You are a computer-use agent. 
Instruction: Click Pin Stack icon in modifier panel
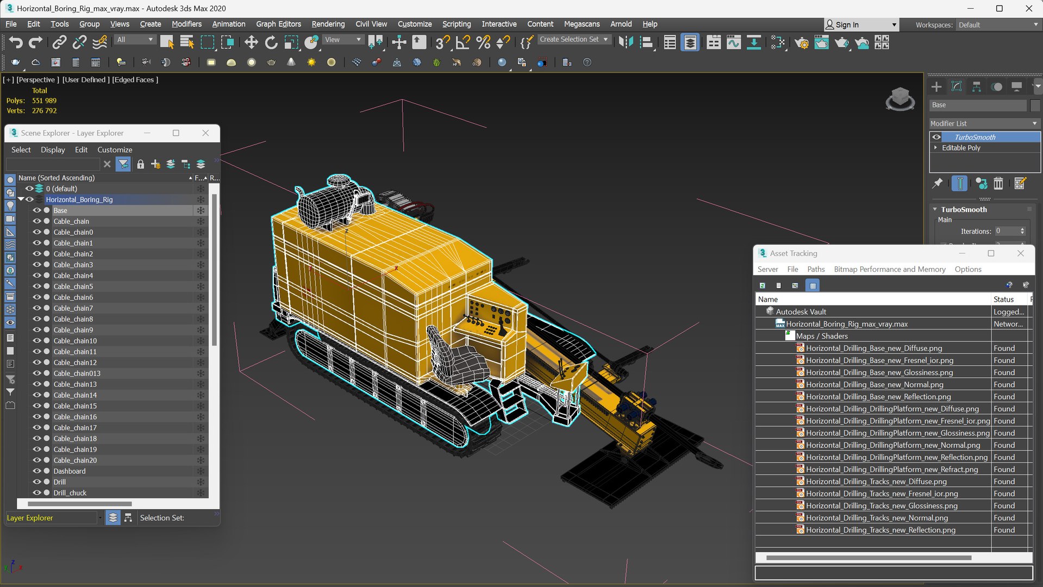tap(938, 184)
